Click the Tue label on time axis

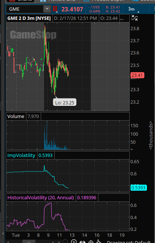(x=16, y=235)
